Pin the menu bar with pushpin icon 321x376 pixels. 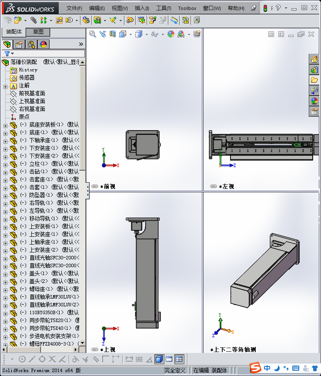coord(254,8)
